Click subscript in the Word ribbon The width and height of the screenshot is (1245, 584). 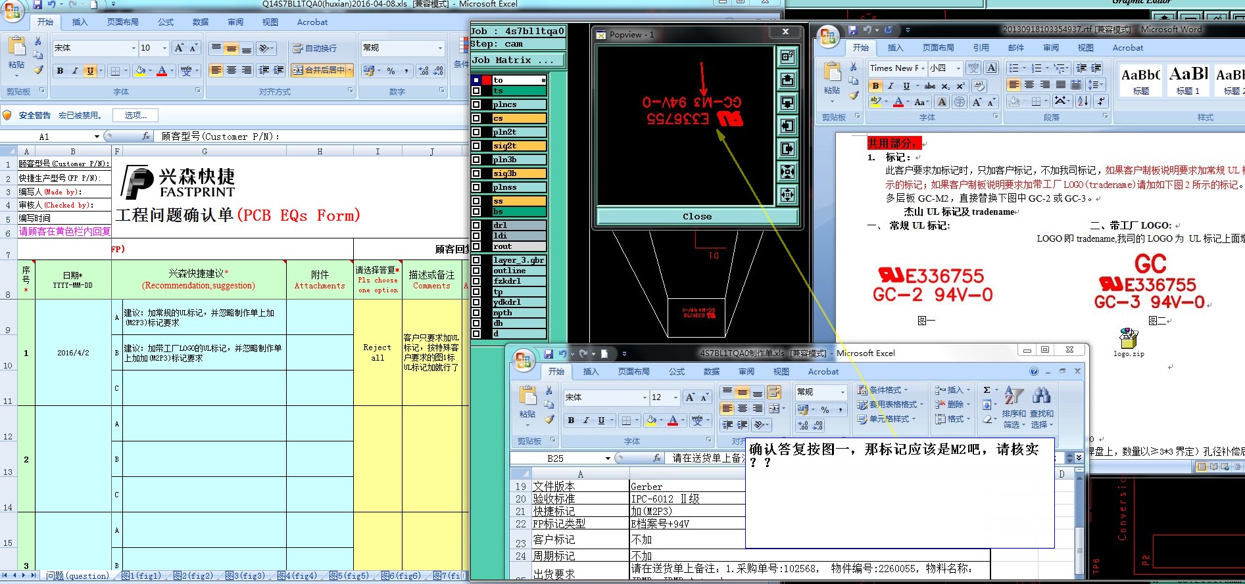(x=945, y=86)
